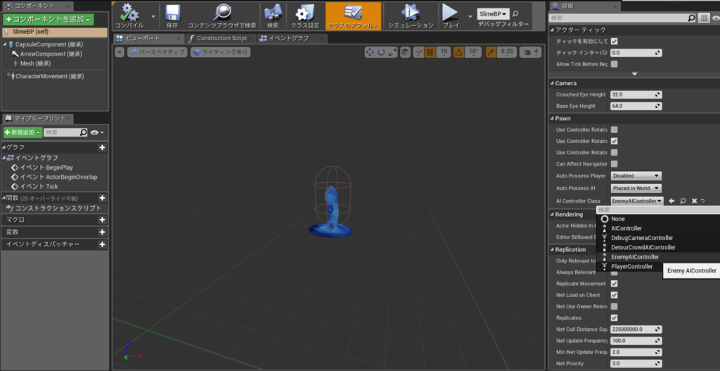Viewport: 720px width, 371px height.
Task: Collapse the Pawn section
Action: 553,118
